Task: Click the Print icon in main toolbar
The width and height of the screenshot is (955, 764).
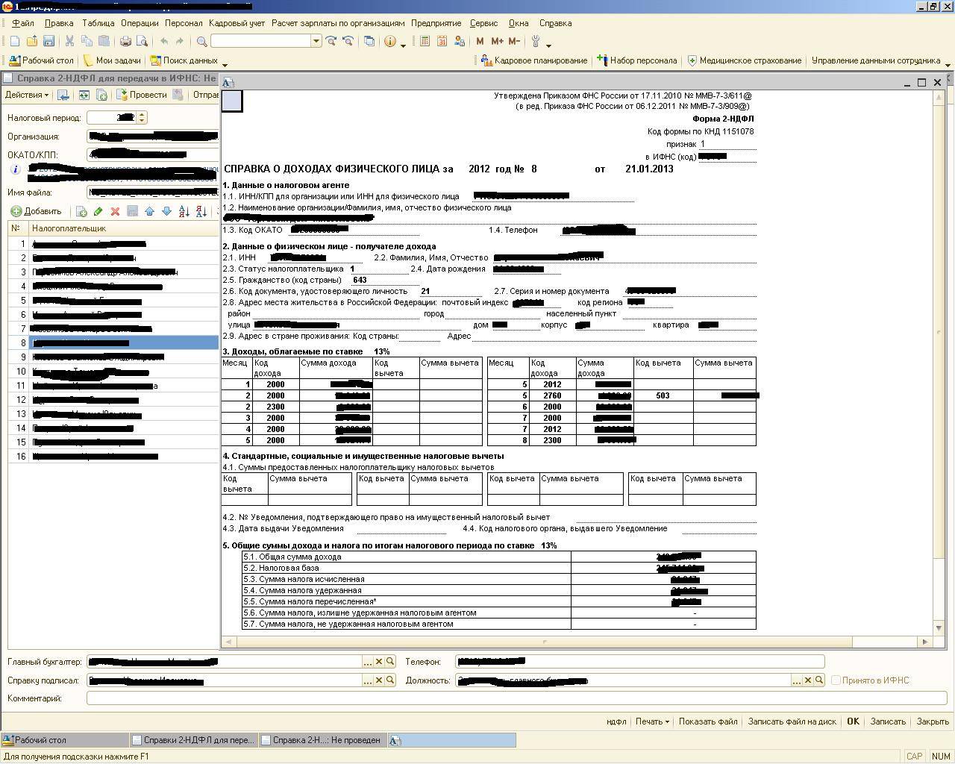Action: click(125, 41)
